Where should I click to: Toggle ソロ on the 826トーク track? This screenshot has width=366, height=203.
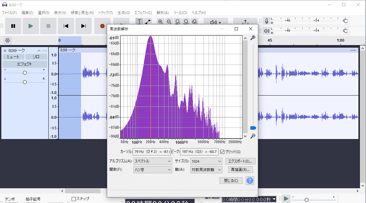[36, 57]
